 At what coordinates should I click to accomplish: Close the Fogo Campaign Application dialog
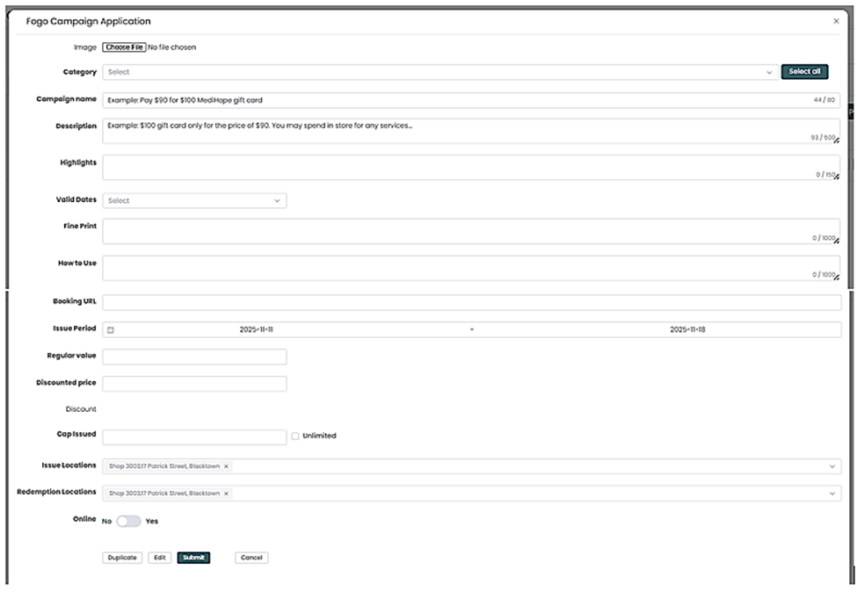click(x=835, y=21)
